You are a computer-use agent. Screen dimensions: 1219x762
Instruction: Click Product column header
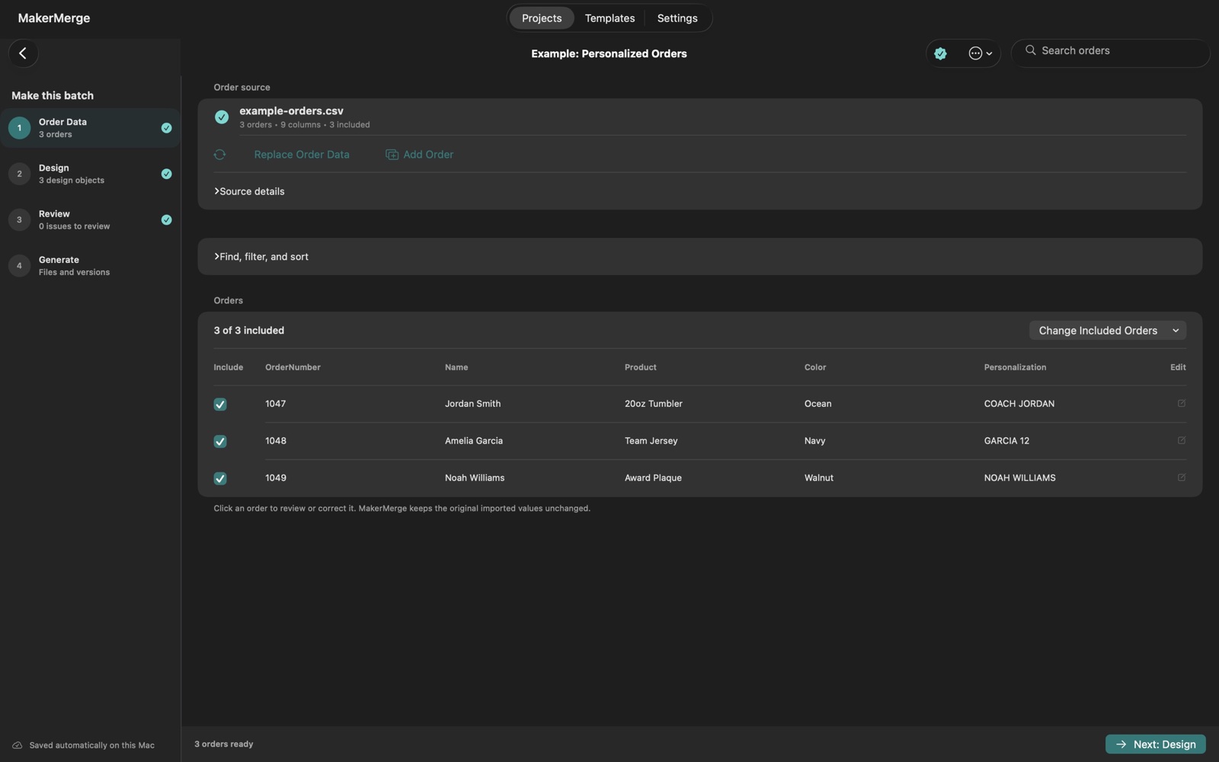tap(640, 367)
